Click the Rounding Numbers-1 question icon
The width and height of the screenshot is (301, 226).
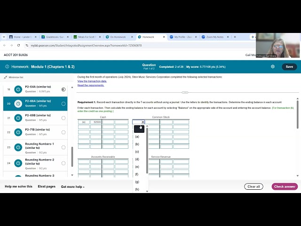(x=18, y=147)
